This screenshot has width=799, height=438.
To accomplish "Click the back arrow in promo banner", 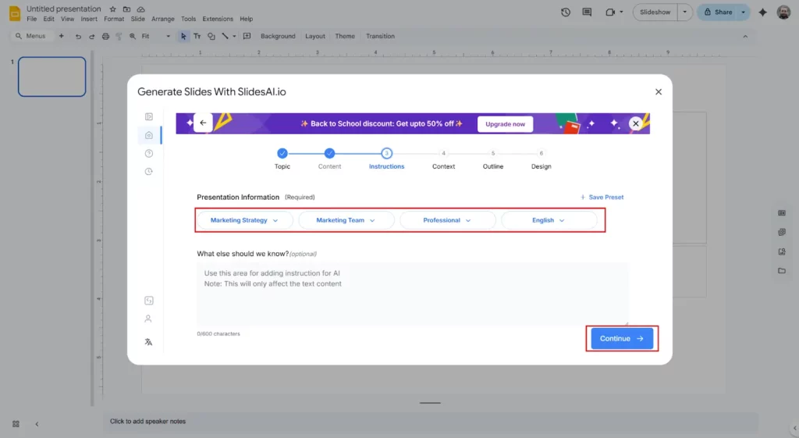I will (x=203, y=123).
